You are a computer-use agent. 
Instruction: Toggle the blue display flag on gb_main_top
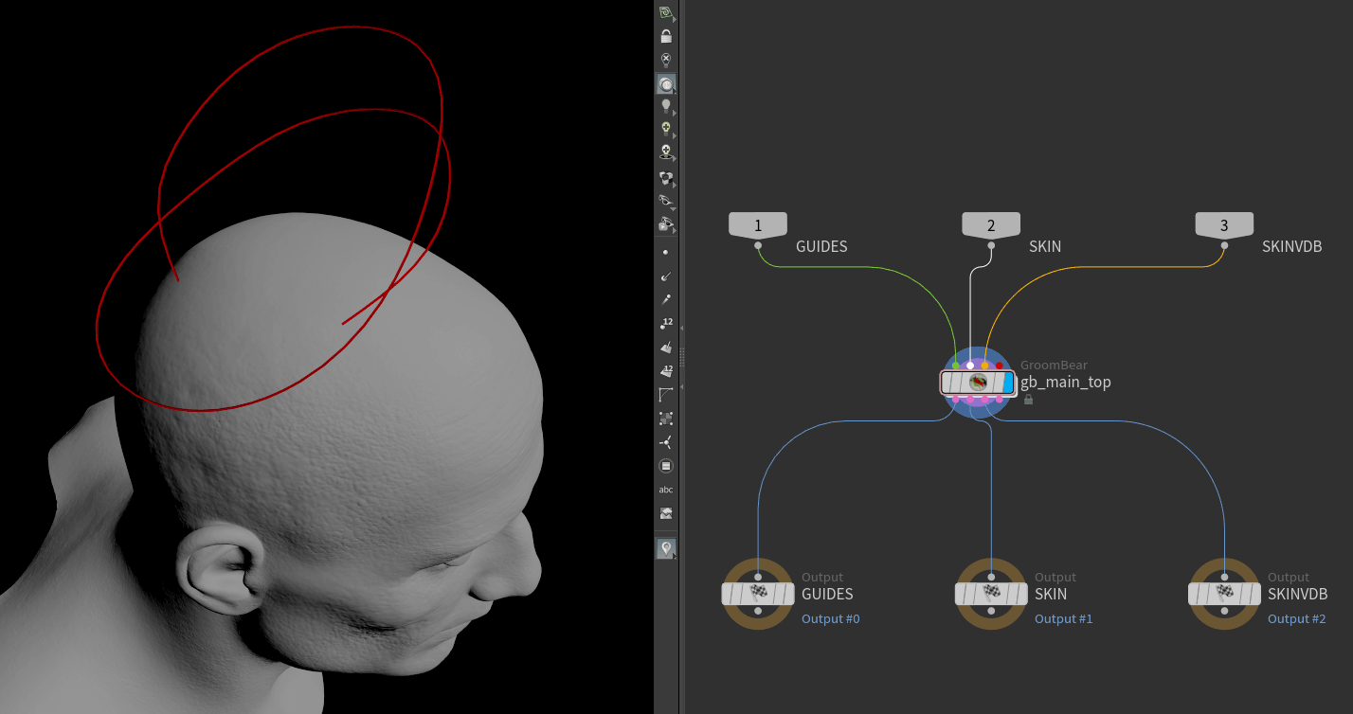click(x=1008, y=383)
